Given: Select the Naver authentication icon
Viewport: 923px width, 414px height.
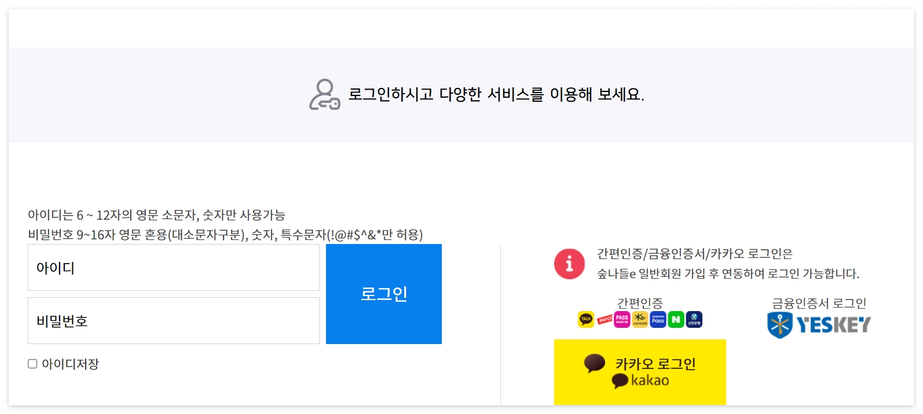Looking at the screenshot, I should [675, 319].
